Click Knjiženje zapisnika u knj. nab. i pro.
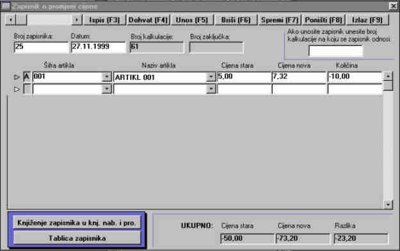Viewport: 400px width, 251px height. point(77,222)
